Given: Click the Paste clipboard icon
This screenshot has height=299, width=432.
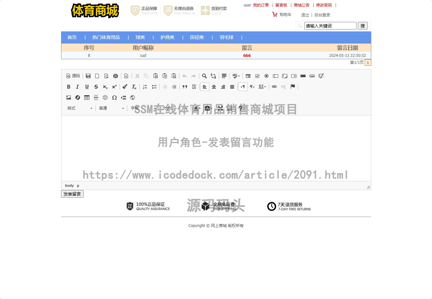Looking at the screenshot, I should pyautogui.click(x=156, y=76).
